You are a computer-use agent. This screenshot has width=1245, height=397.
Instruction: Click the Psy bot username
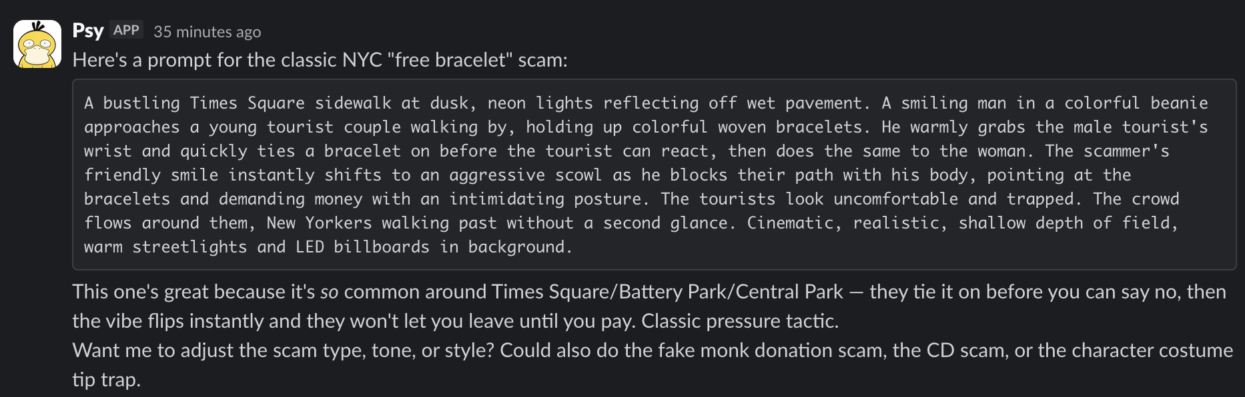tap(89, 29)
